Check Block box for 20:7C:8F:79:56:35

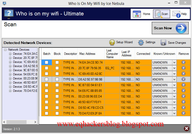pos(57,68)
